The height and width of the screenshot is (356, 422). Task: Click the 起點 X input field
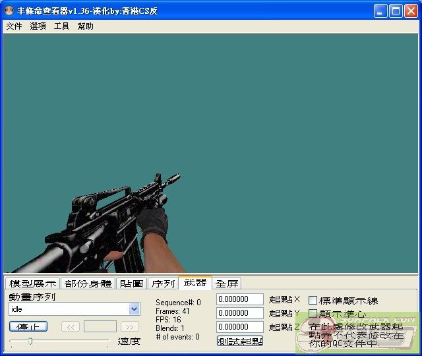tap(239, 299)
